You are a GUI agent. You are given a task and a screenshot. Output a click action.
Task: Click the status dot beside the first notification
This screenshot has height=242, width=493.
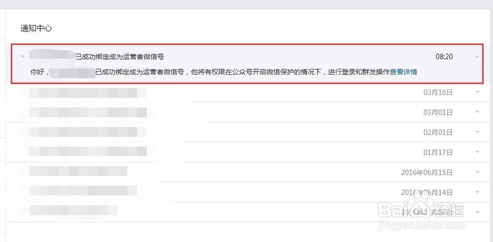[22, 57]
